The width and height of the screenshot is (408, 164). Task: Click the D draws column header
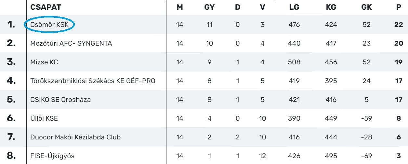238,7
